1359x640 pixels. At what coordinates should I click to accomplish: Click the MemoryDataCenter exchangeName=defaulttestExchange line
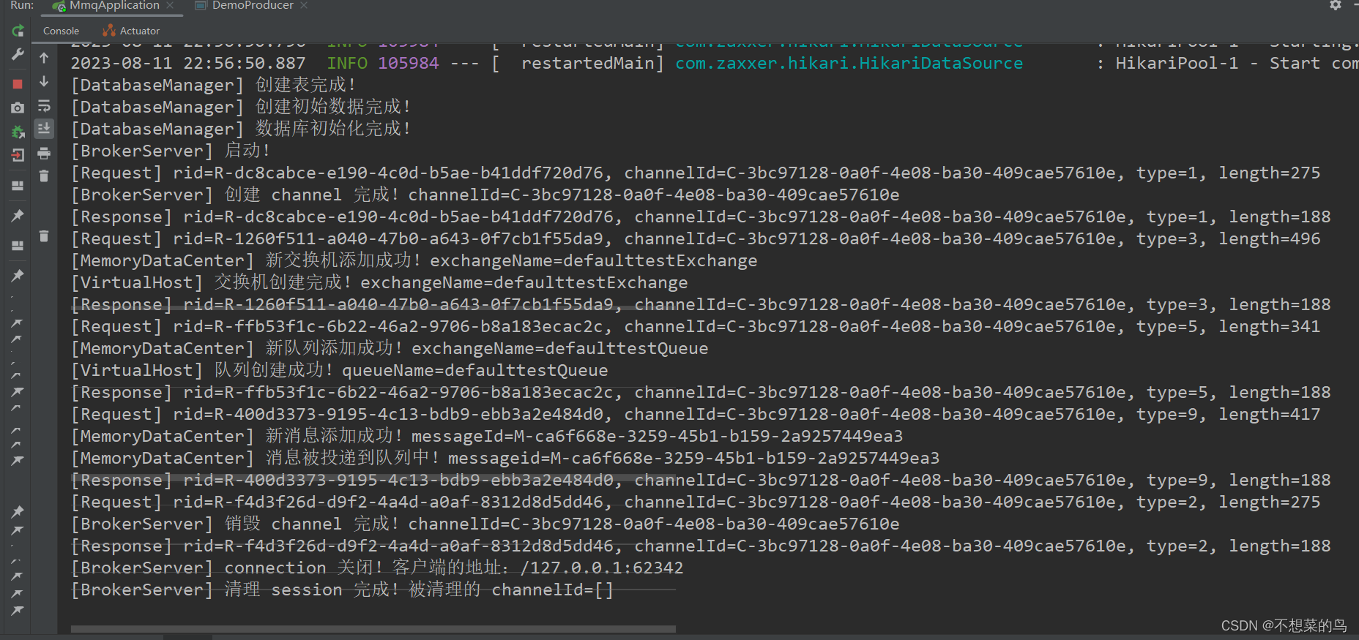pos(414,260)
